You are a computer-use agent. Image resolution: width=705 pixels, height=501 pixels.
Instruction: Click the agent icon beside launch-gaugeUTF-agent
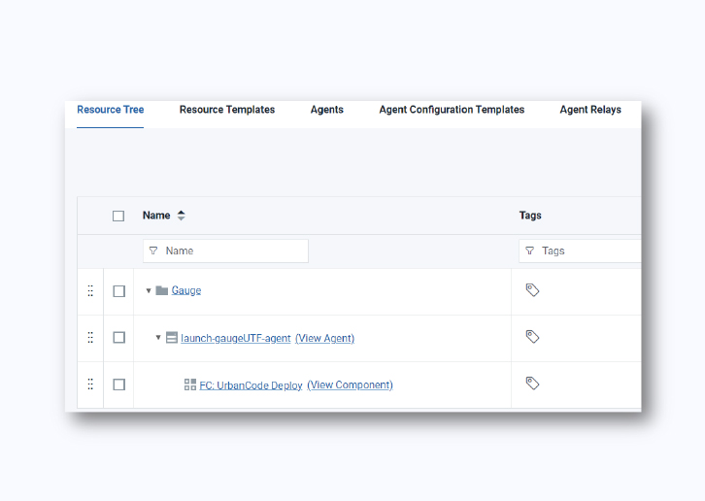tap(172, 338)
